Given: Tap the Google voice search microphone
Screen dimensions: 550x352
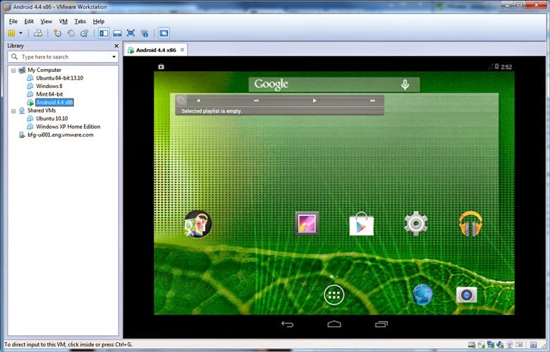Looking at the screenshot, I should pos(405,84).
